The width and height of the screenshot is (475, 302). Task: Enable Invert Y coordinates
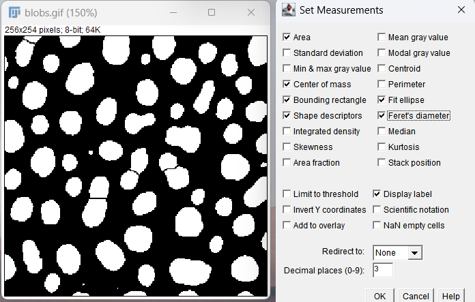pyautogui.click(x=287, y=210)
